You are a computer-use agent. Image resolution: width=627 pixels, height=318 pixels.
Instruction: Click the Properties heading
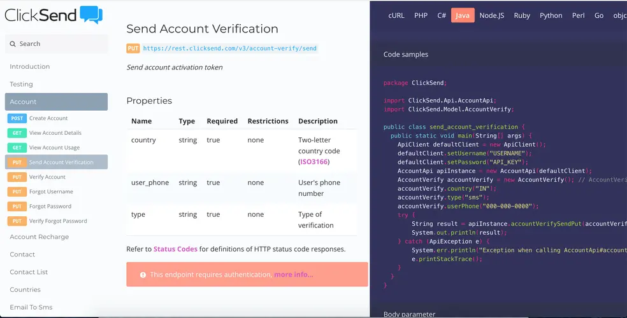pos(149,101)
